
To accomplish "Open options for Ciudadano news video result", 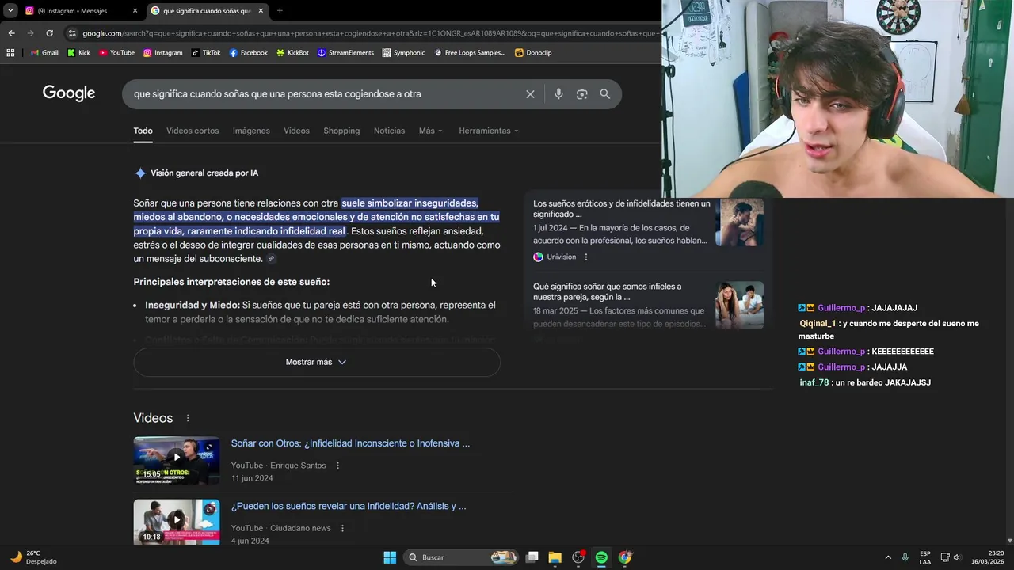I will (x=342, y=528).
